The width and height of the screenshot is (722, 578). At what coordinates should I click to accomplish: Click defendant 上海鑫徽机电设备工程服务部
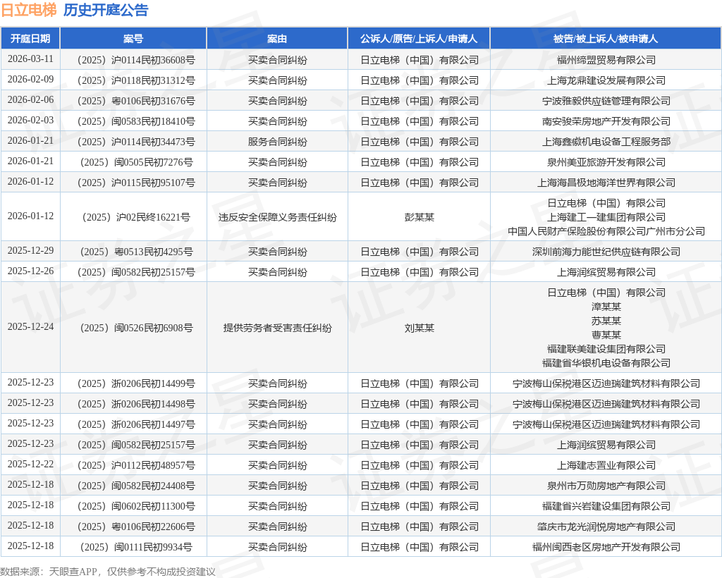[x=606, y=142]
